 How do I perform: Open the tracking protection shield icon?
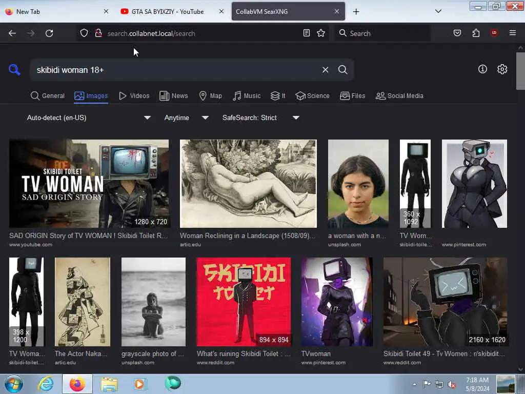[x=84, y=33]
